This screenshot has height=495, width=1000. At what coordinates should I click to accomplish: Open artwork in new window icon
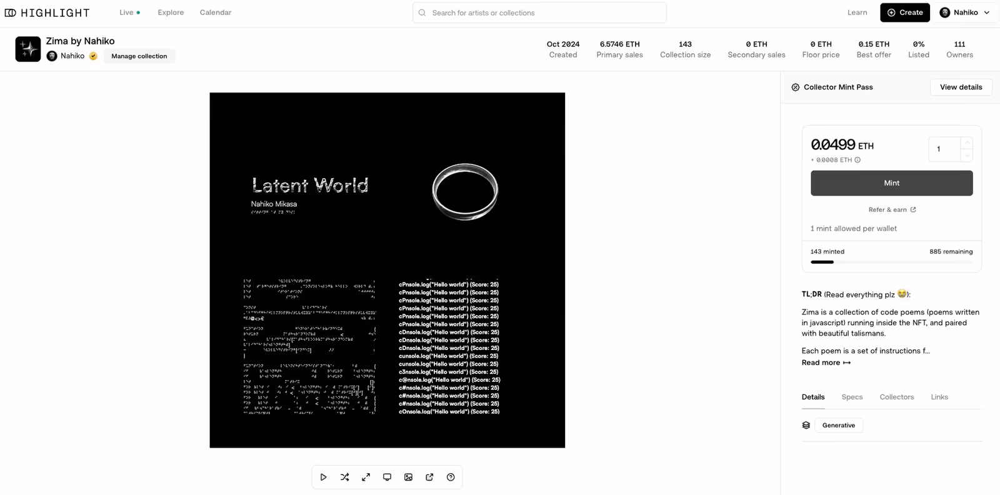point(429,477)
